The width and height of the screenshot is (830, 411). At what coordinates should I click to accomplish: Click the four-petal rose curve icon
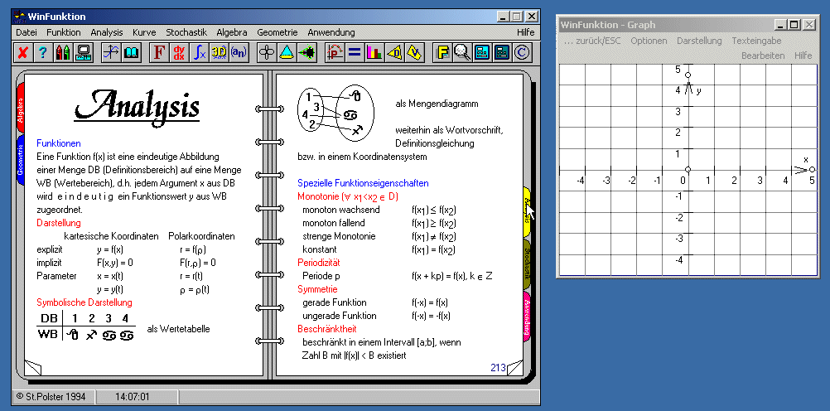[x=267, y=52]
